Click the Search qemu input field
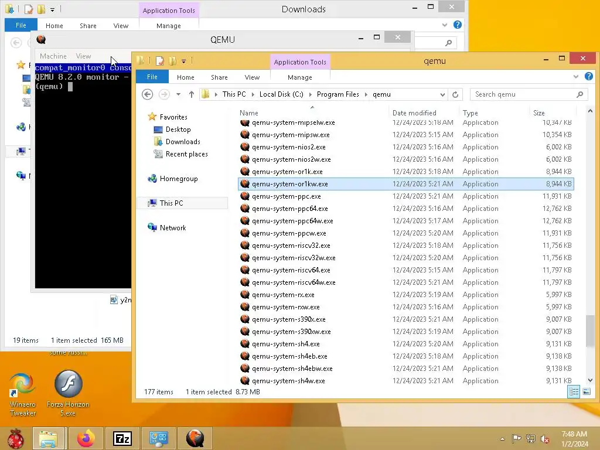 coord(529,94)
